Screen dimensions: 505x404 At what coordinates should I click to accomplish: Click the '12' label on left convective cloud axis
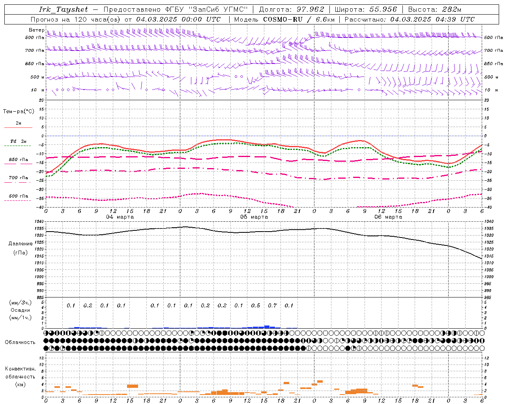coord(41,358)
